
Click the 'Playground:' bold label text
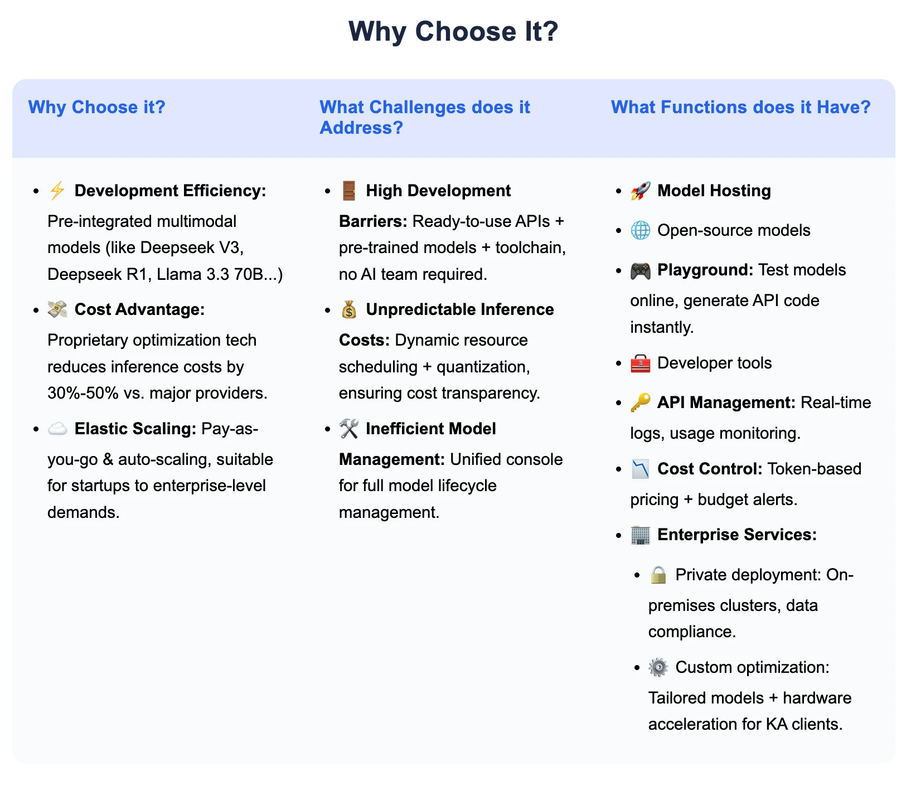pyautogui.click(x=706, y=270)
